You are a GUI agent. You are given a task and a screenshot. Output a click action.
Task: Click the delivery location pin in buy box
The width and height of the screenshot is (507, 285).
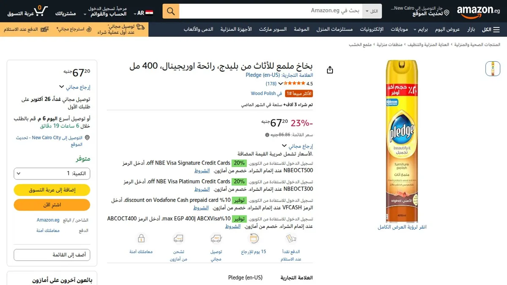(x=87, y=138)
